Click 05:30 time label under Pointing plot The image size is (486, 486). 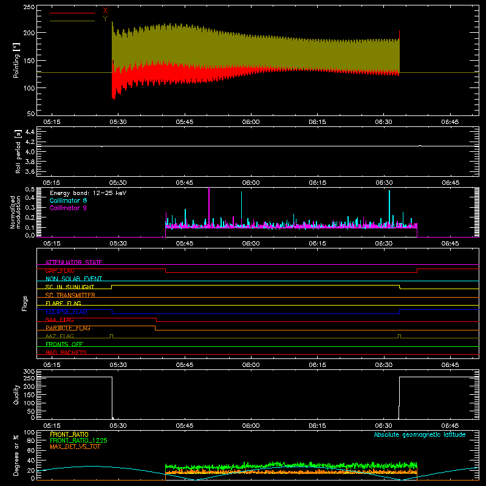click(x=118, y=122)
